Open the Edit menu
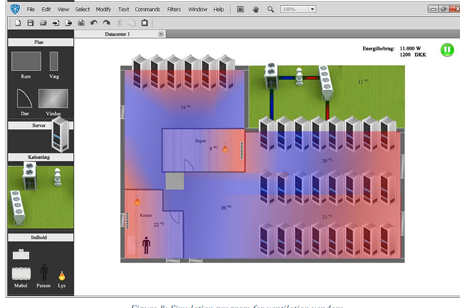Viewport: 460px width, 308px height. tap(46, 9)
